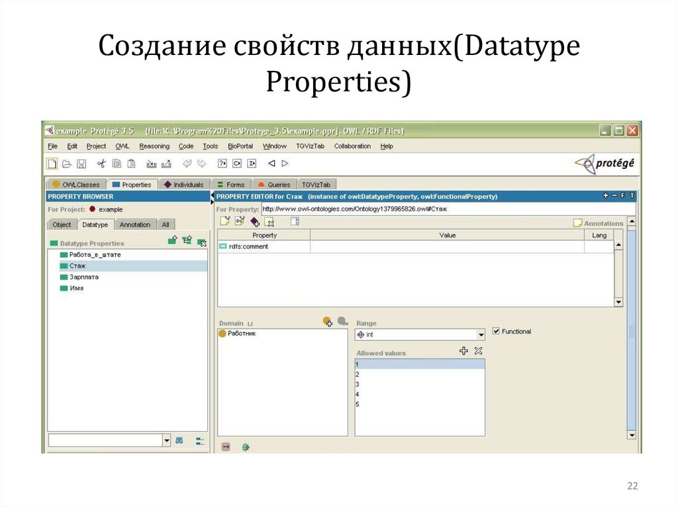Image resolution: width=678 pixels, height=508 pixels.
Task: Click the green bug icon at bottom
Action: coord(246,447)
